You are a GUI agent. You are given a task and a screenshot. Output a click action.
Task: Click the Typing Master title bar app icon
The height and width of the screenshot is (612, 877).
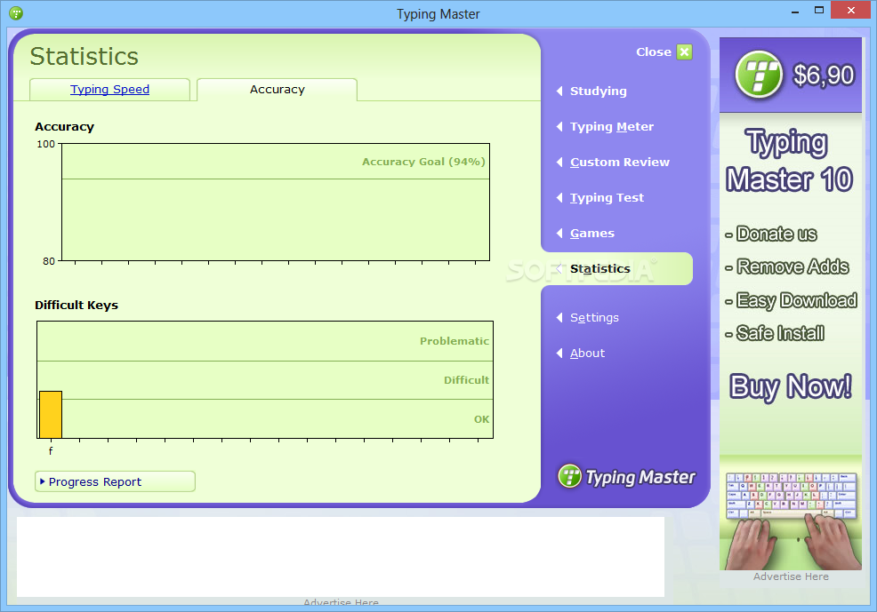pos(16,12)
